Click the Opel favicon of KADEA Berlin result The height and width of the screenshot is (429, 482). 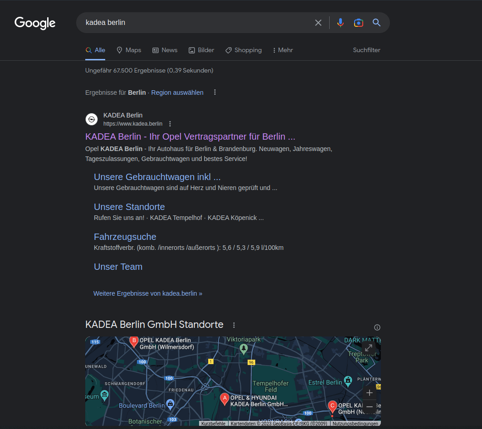pos(92,119)
